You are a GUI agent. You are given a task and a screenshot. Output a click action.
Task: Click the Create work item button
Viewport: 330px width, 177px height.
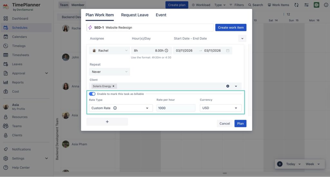pos(231,28)
